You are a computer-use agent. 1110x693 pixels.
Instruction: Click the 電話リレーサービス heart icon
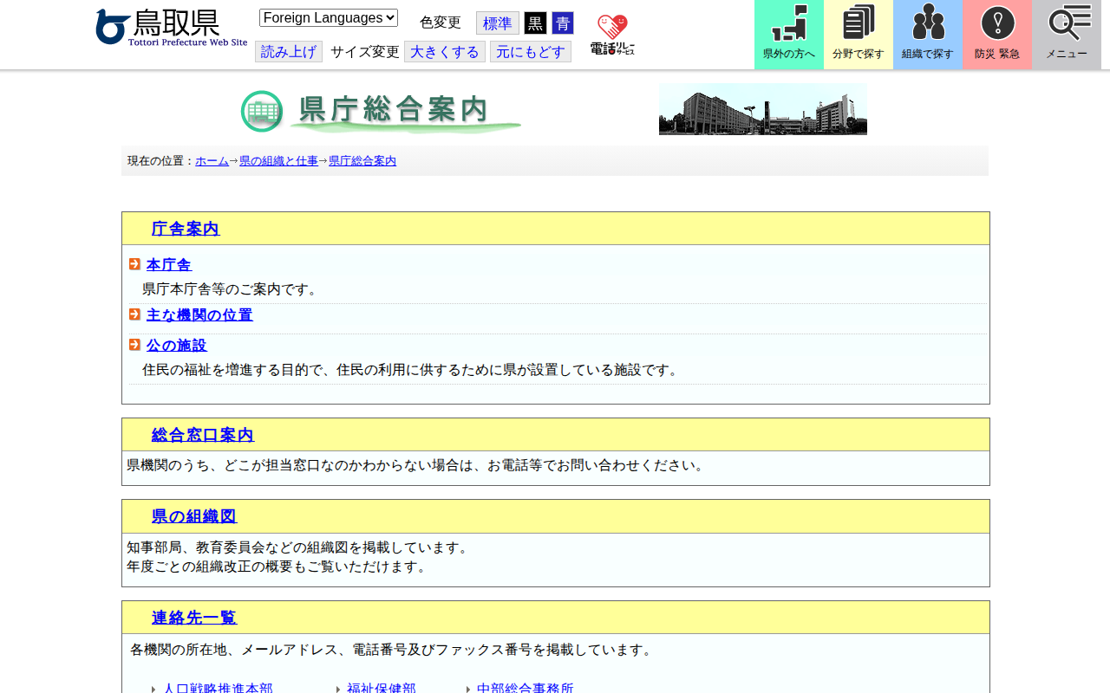coord(612,35)
